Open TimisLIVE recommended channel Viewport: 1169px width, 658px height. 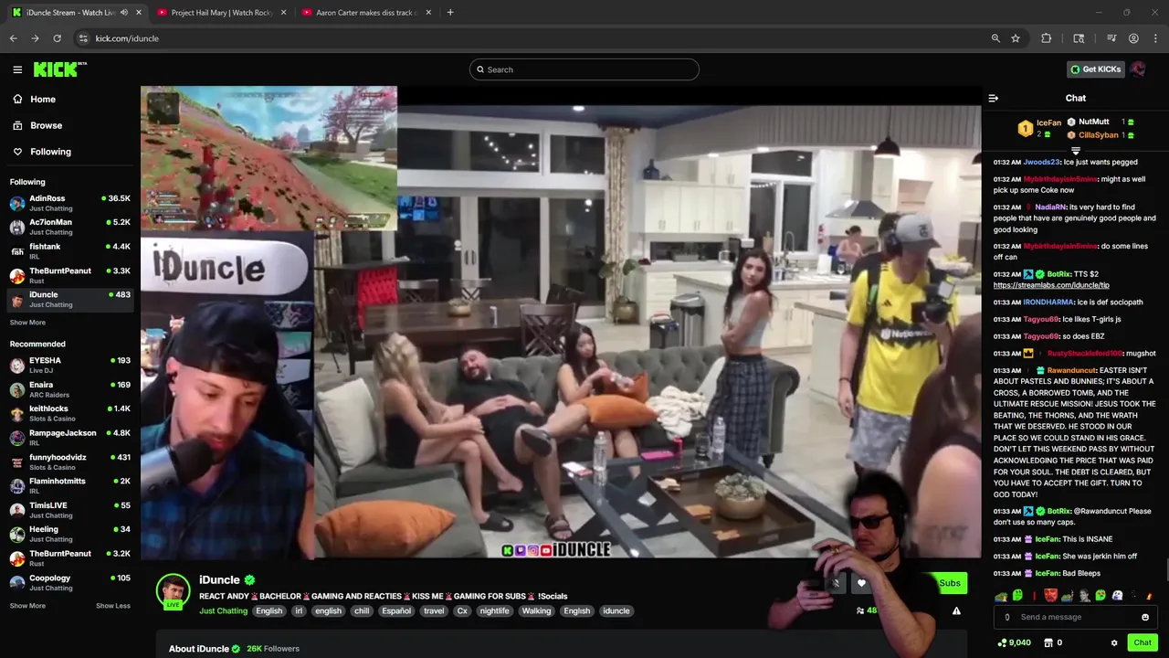pyautogui.click(x=70, y=510)
